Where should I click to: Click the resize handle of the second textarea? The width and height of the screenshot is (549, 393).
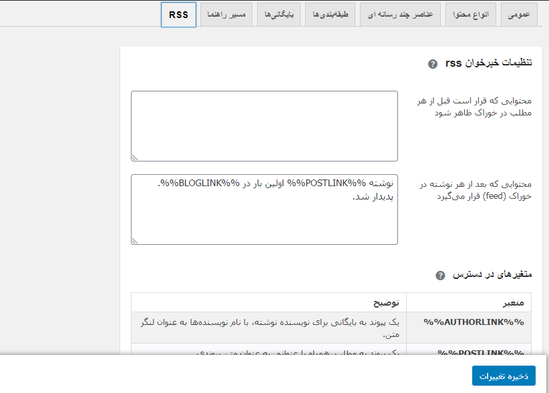coord(136,240)
